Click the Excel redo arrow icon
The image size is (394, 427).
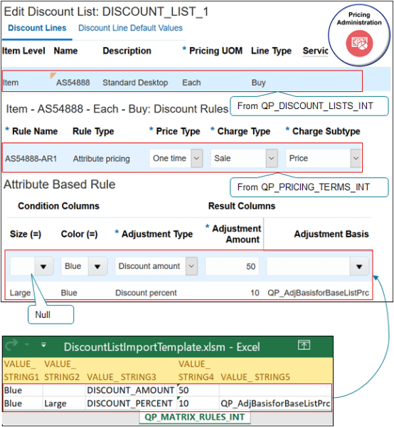pyautogui.click(x=11, y=345)
